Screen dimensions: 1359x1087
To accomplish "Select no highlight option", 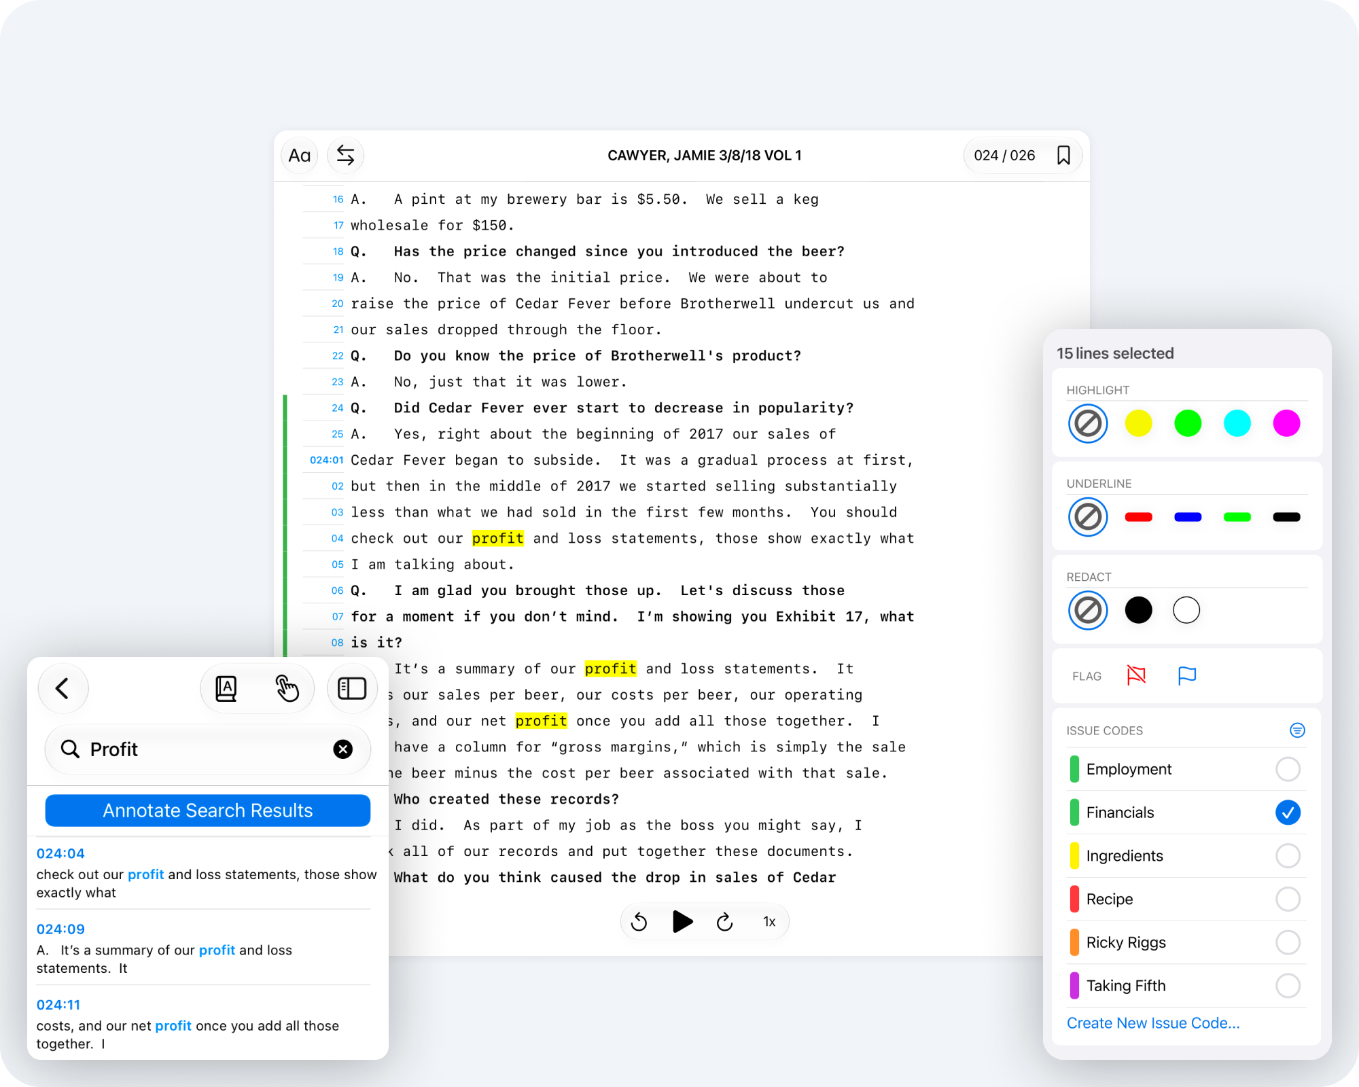I will (1088, 423).
